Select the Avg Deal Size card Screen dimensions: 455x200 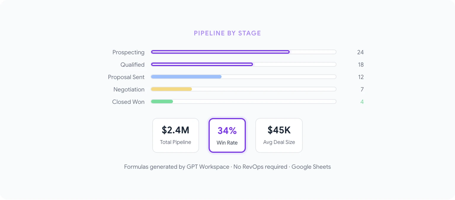coord(279,135)
